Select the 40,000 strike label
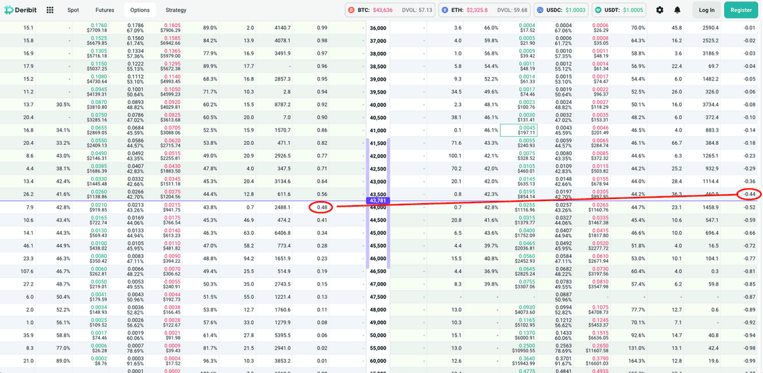 [378, 105]
